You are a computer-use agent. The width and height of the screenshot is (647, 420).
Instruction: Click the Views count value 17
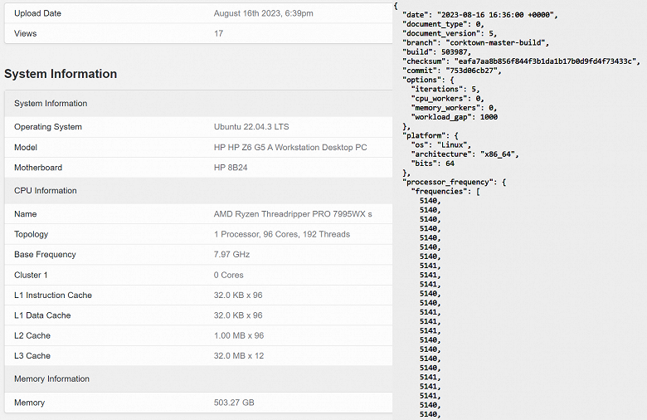coord(218,33)
